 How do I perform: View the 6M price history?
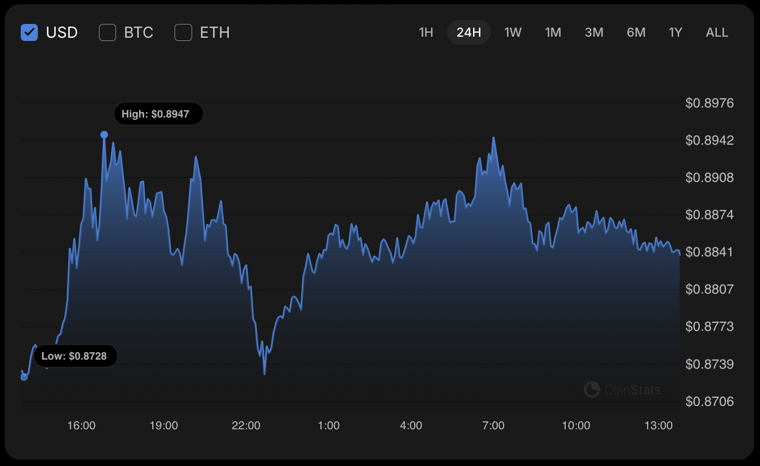click(636, 32)
